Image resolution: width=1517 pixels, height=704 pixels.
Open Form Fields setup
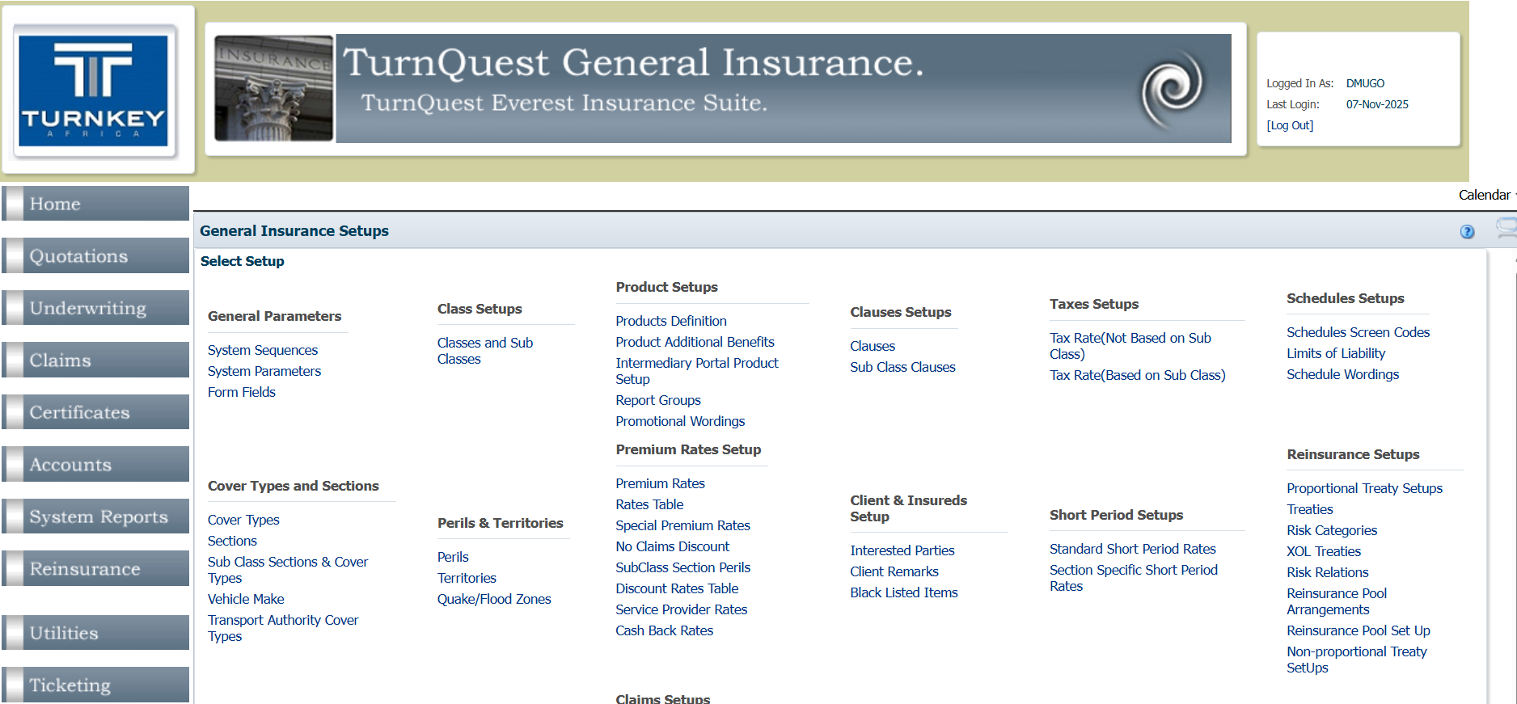tap(242, 392)
